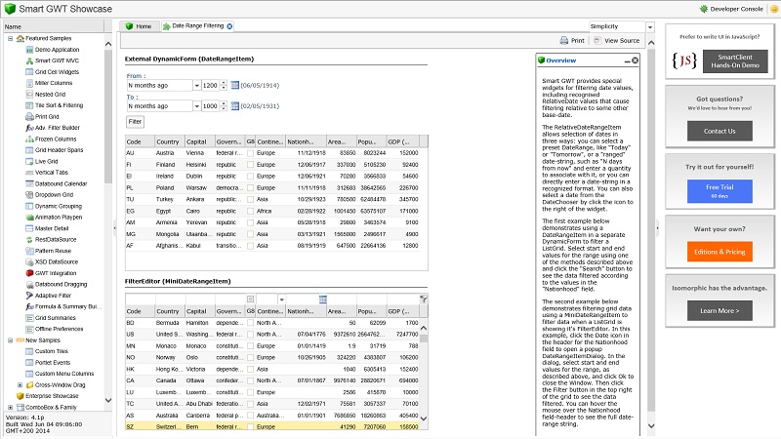Viewport: 781px width, 439px height.
Task: Close the Date Range Filtering tab
Action: [230, 26]
